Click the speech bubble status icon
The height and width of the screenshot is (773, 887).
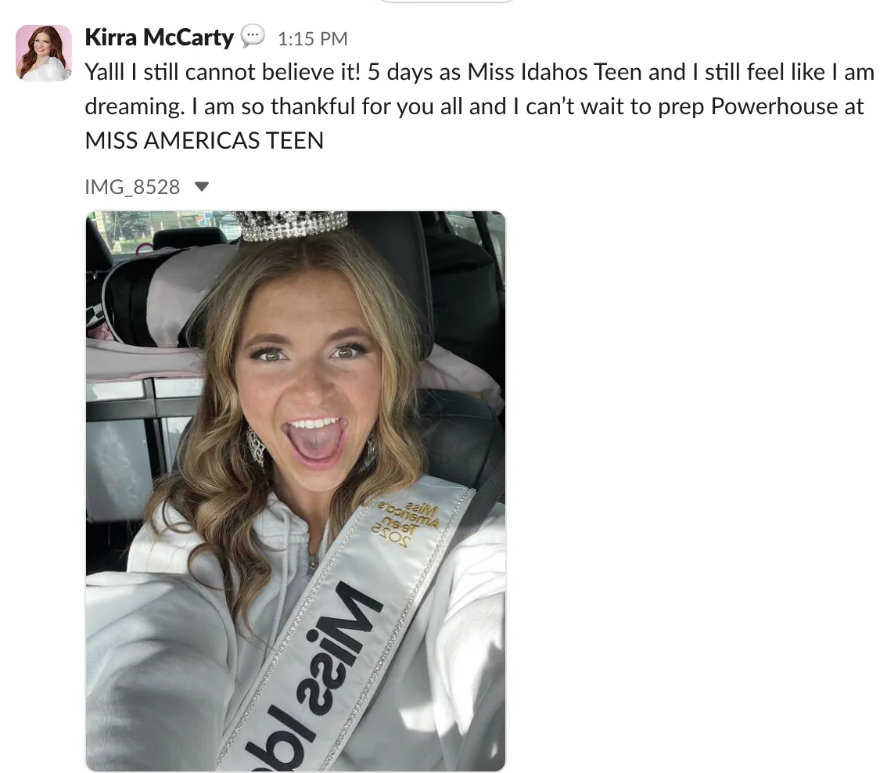pos(253,36)
